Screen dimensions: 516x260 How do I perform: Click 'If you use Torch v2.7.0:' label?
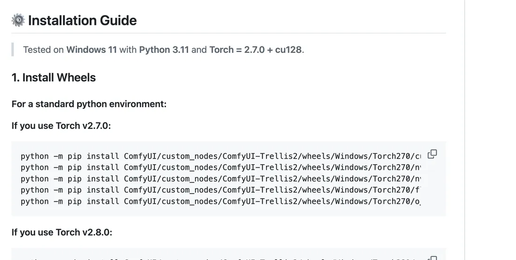click(61, 126)
